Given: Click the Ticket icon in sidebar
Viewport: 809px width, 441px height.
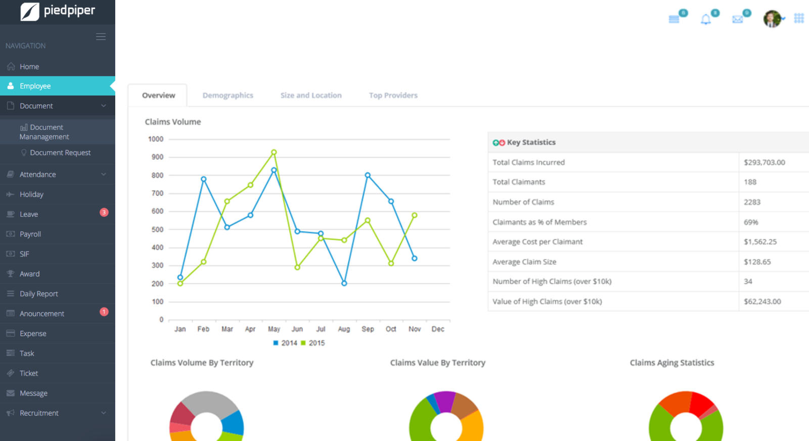Looking at the screenshot, I should [10, 373].
